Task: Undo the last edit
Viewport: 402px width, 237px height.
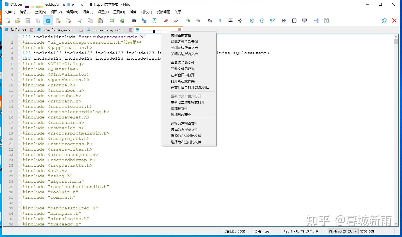Action: pos(112,21)
